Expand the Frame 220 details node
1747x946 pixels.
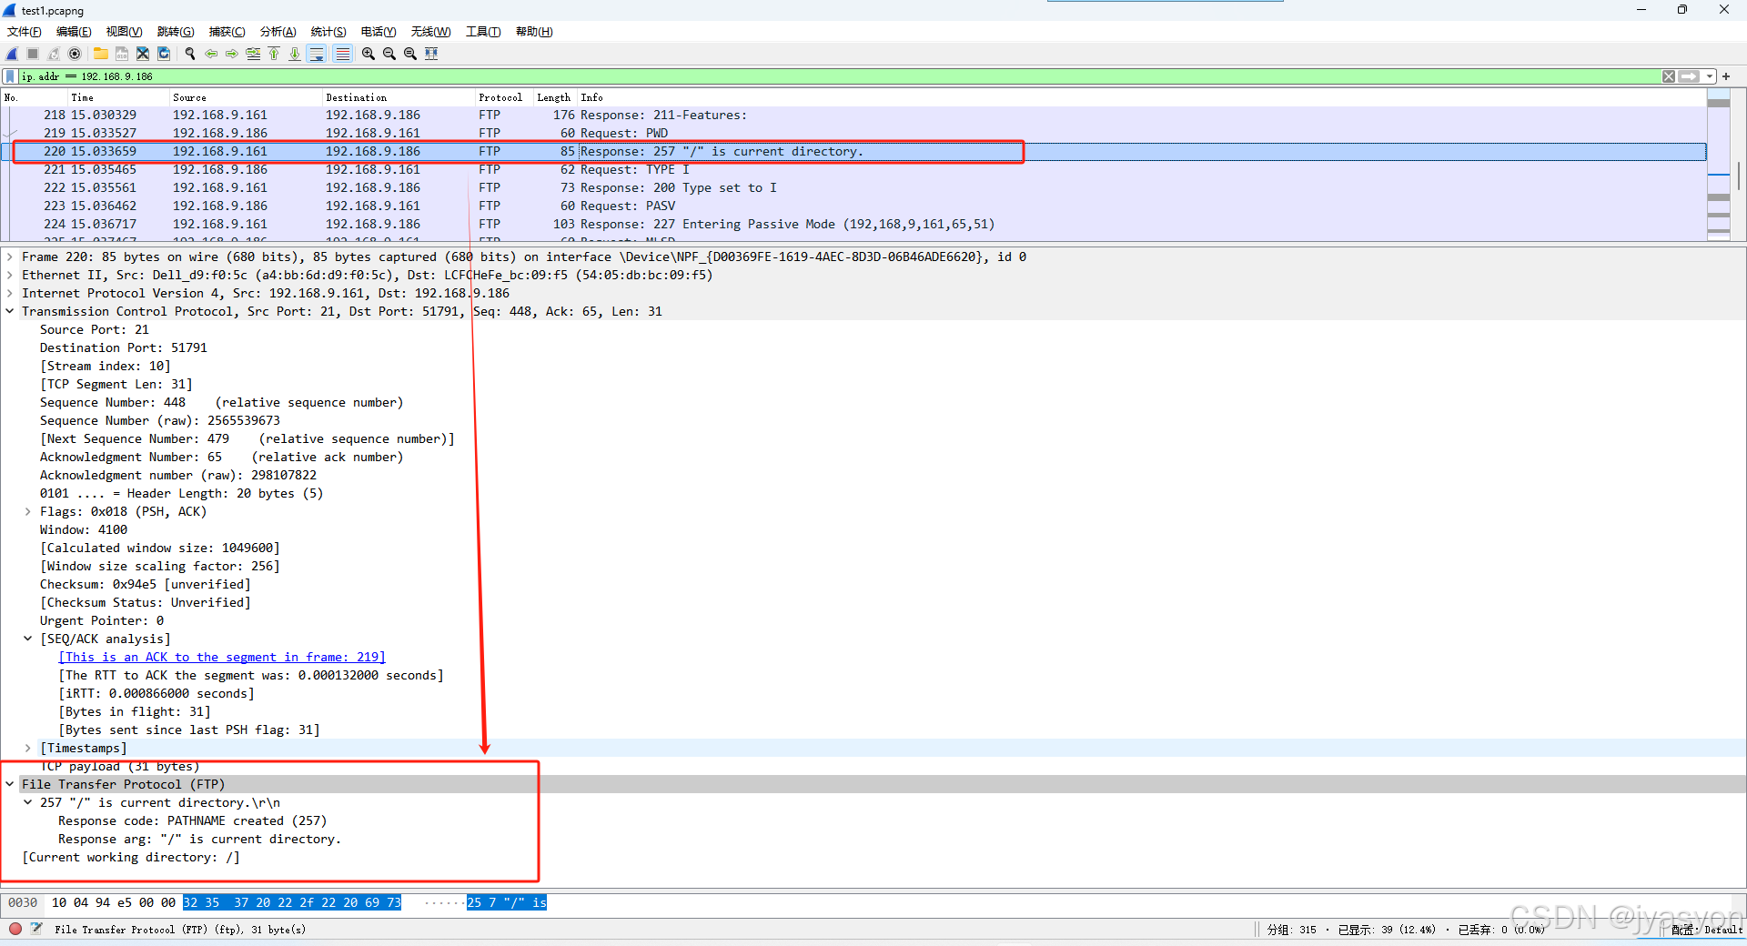pos(10,257)
